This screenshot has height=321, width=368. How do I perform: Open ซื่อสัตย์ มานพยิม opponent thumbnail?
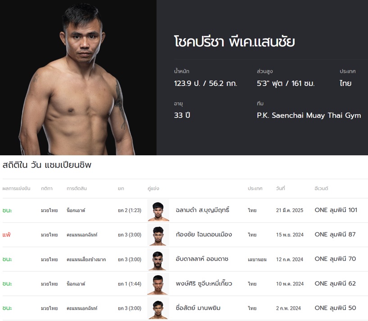(x=158, y=308)
